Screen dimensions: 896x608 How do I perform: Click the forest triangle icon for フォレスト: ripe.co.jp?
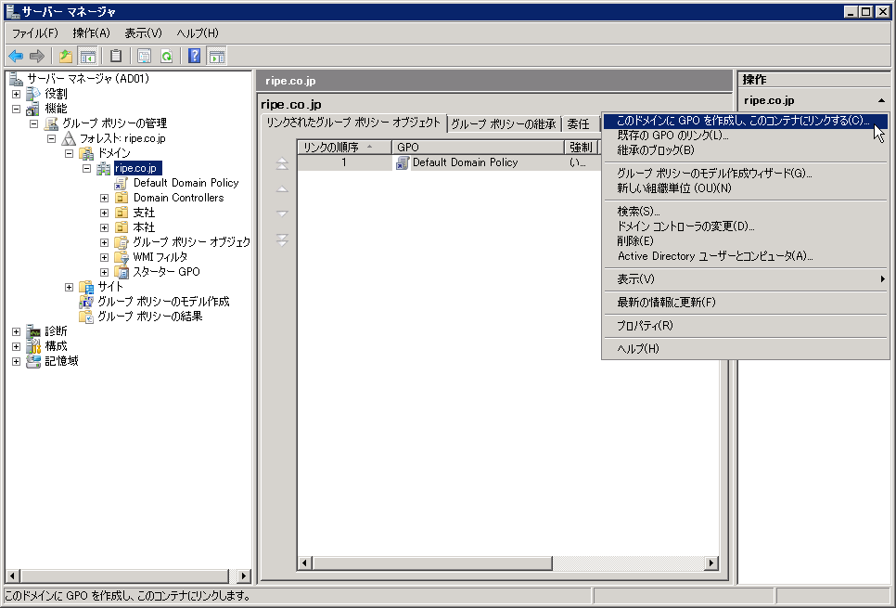pos(70,137)
